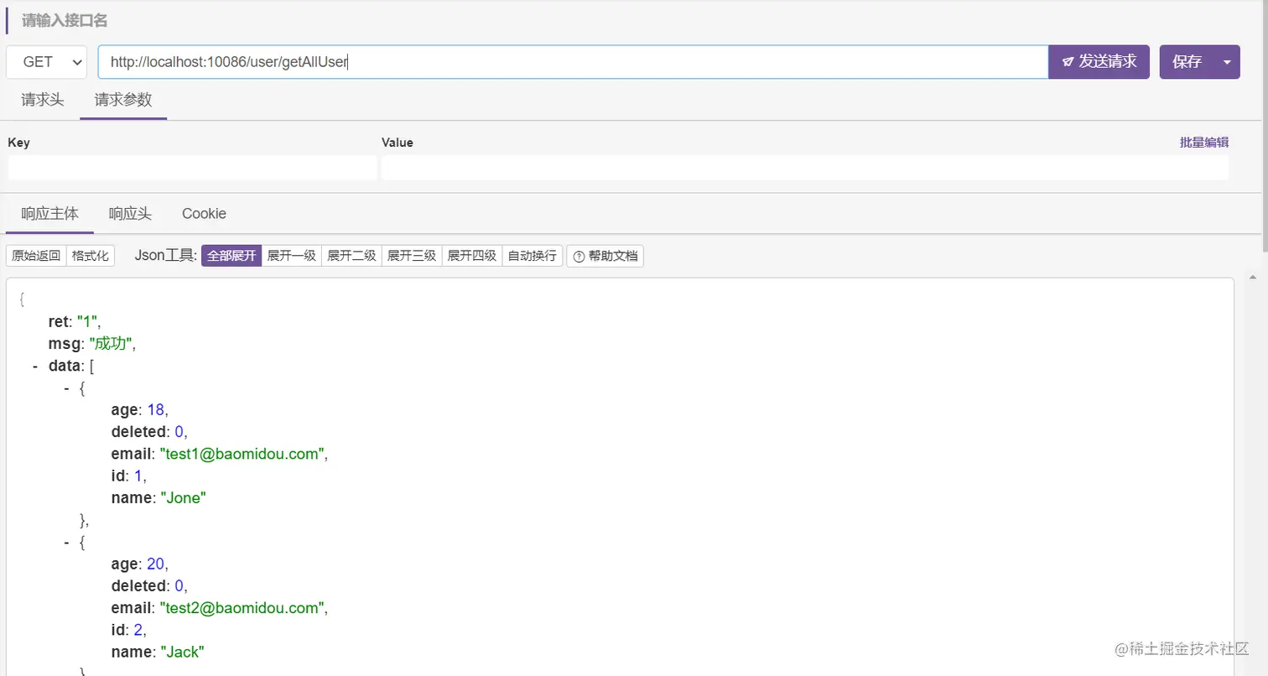Toggle the 自动换行 option

(533, 256)
